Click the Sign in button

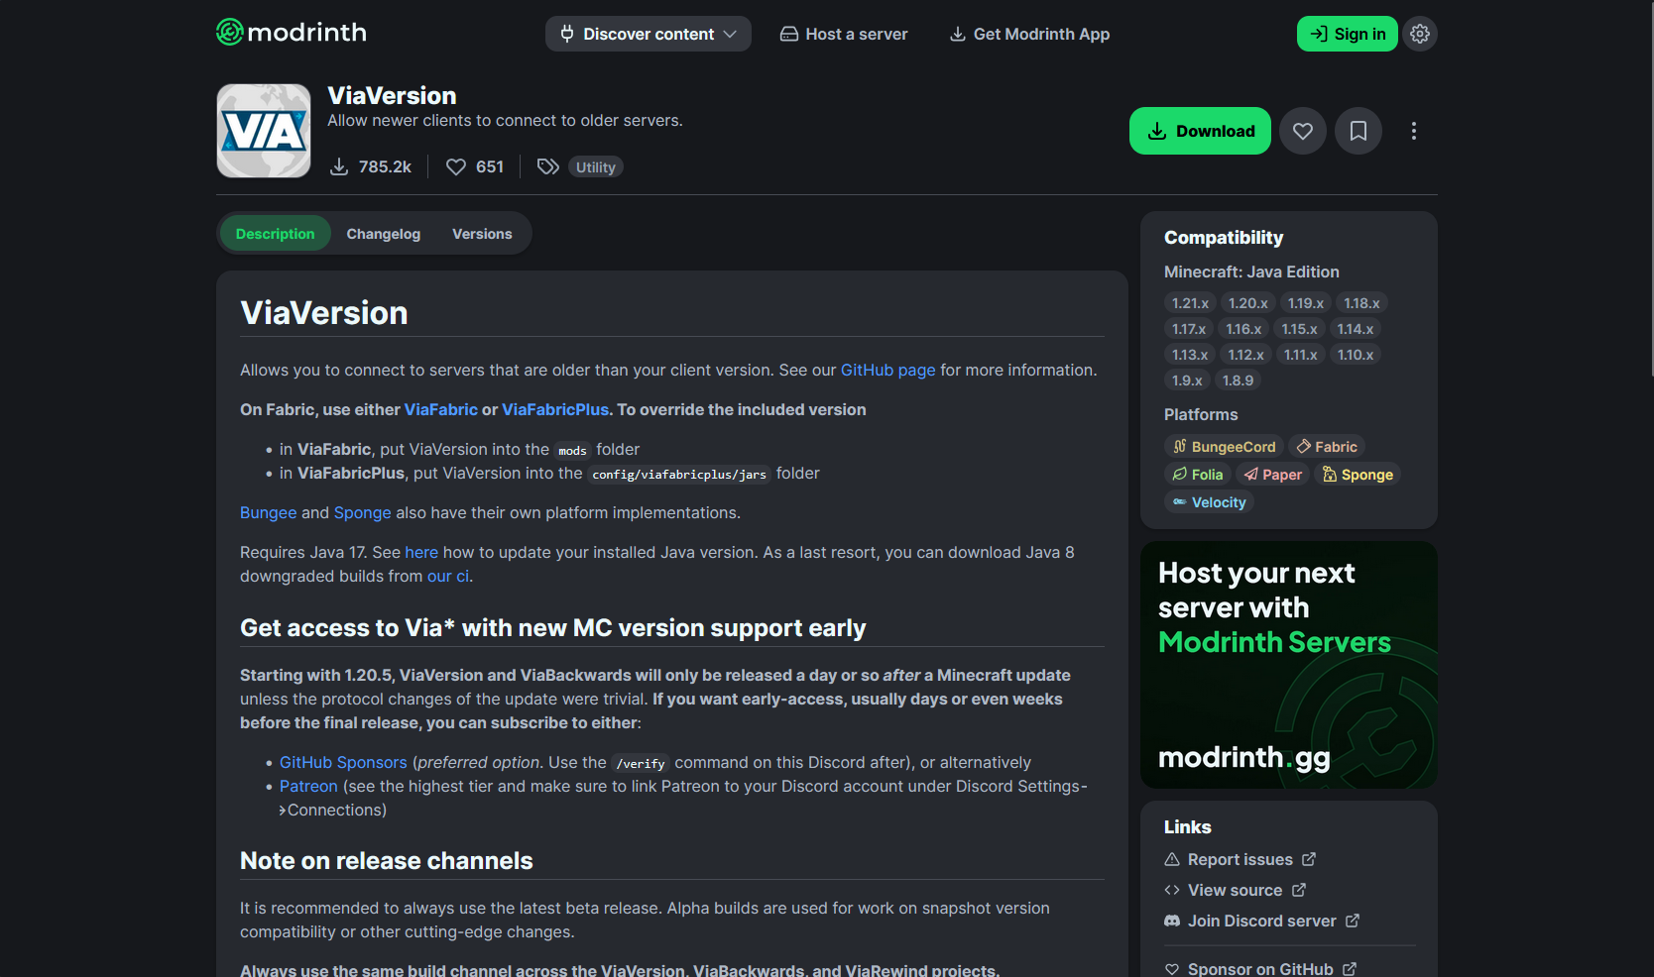[1348, 34]
